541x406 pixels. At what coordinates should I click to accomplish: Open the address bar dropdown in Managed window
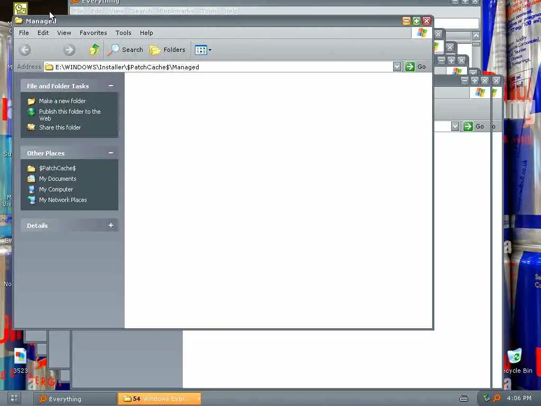(397, 67)
